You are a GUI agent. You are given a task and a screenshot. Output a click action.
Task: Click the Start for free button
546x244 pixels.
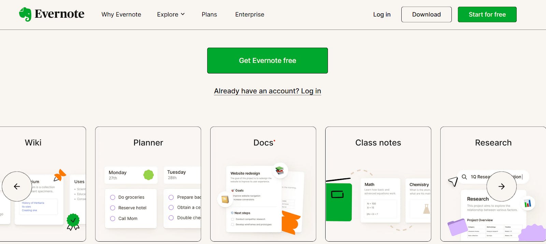(487, 14)
